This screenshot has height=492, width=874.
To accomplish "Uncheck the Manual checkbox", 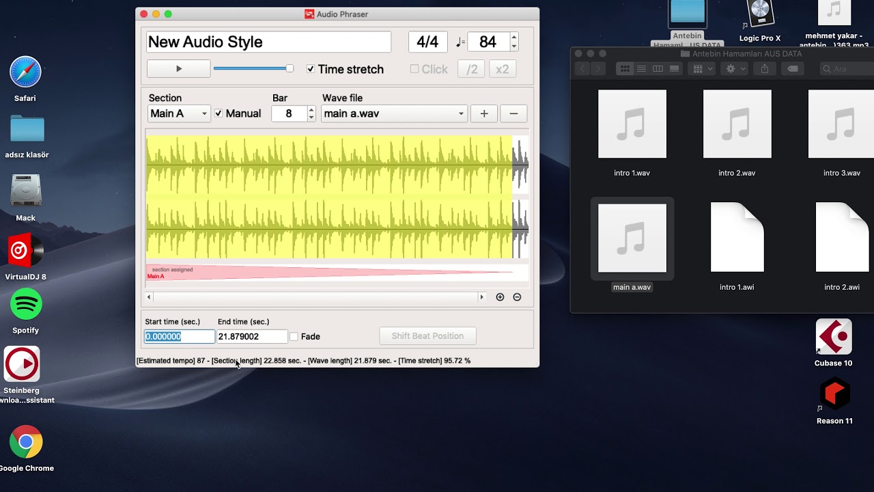I will pyautogui.click(x=218, y=113).
